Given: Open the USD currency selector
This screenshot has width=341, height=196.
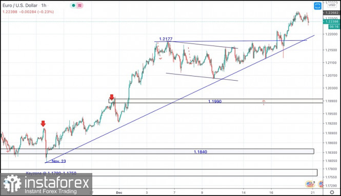Looking at the screenshot, I should tap(332, 5).
